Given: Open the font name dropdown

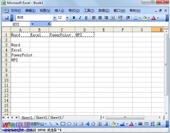Looking at the screenshot, I should (54, 18).
